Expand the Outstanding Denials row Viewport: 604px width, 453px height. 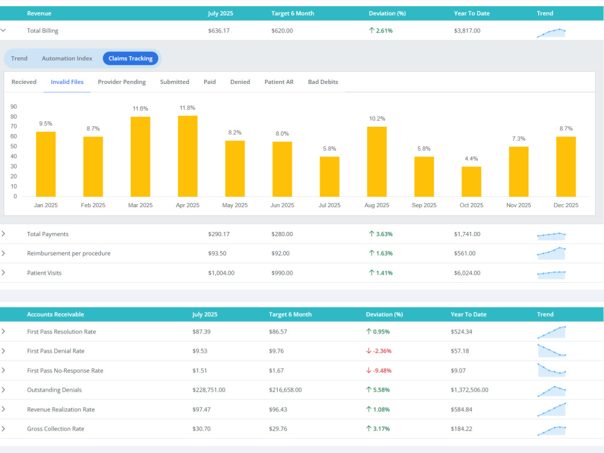pyautogui.click(x=3, y=390)
